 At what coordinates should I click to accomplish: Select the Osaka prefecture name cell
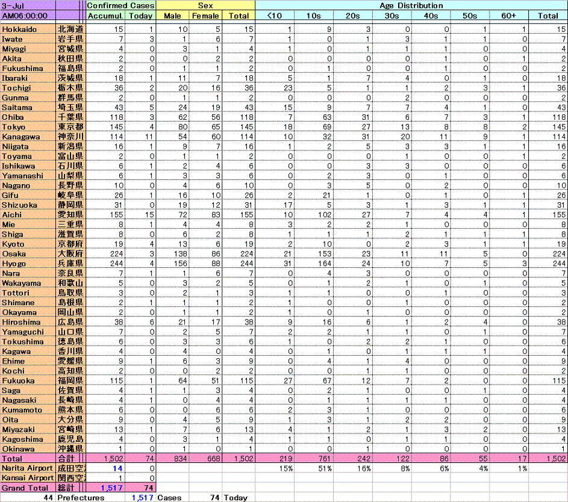(28, 253)
